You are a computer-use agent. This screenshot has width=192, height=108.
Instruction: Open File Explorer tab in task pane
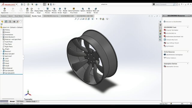[x=160, y=28]
